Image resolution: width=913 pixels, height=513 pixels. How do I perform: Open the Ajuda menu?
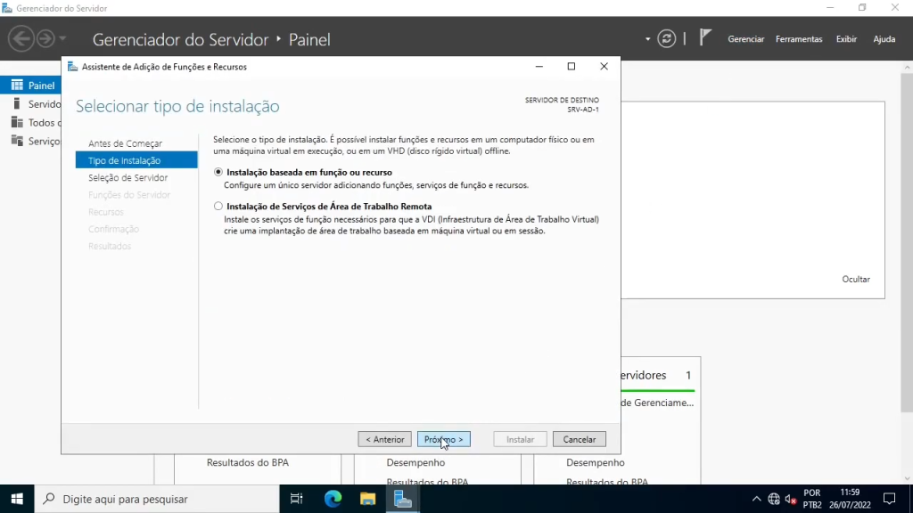[884, 39]
